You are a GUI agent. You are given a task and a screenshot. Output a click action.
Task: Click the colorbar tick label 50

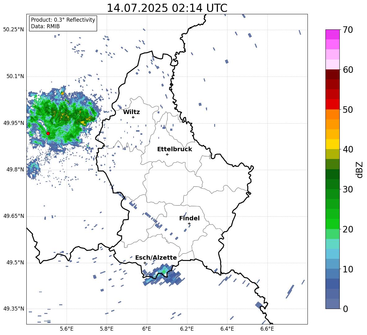[347, 110]
